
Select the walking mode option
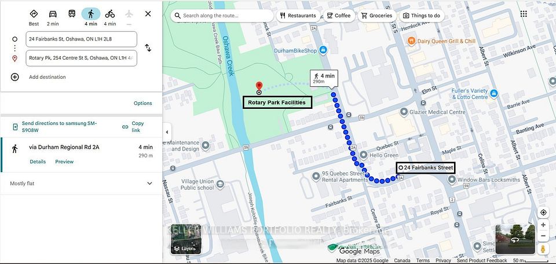(x=91, y=14)
